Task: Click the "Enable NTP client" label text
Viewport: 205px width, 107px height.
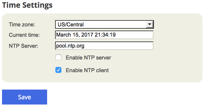Action: [87, 70]
